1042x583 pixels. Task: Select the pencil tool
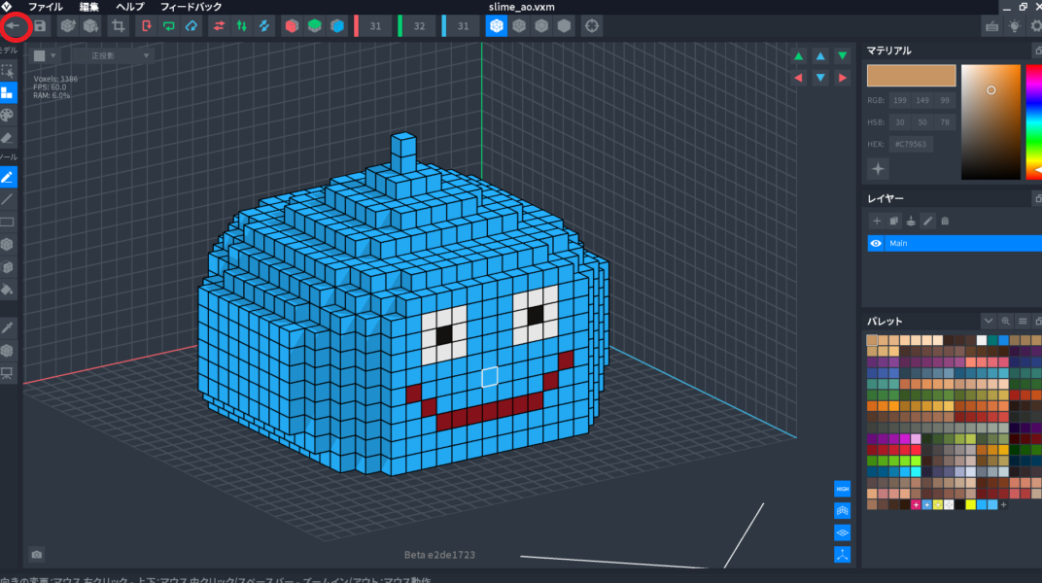click(8, 177)
